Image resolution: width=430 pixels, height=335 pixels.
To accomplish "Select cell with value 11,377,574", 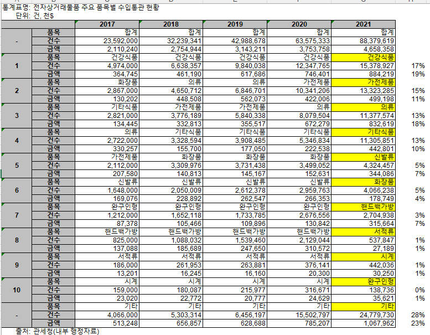I will click(x=364, y=116).
